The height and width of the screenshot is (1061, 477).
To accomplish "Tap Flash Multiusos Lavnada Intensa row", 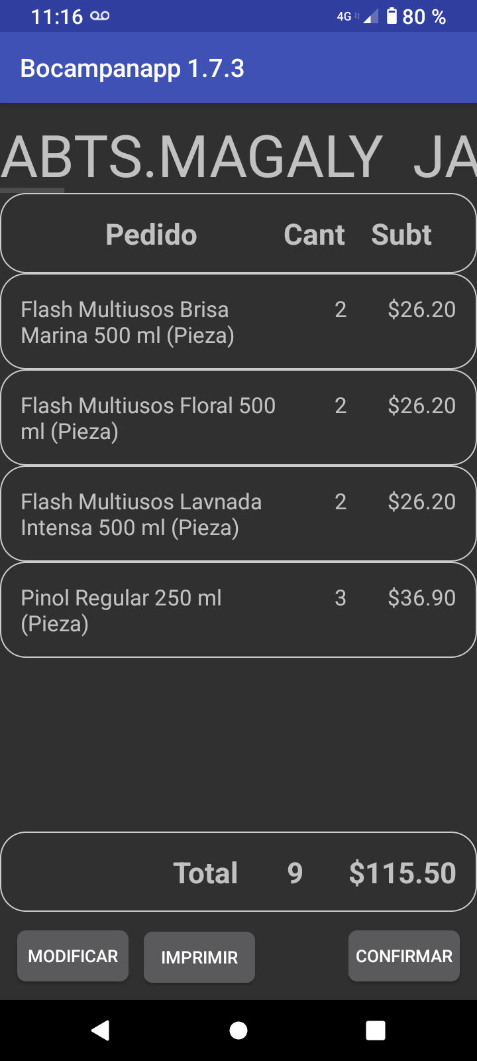I will pos(238,514).
